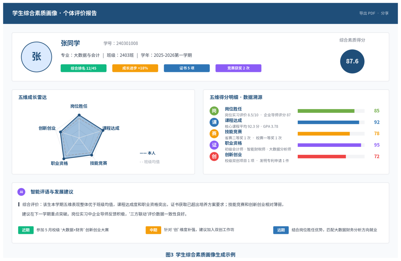401x261 pixels.
Task: Click the 智能评语与发展建议 heading
Action: click(x=52, y=192)
